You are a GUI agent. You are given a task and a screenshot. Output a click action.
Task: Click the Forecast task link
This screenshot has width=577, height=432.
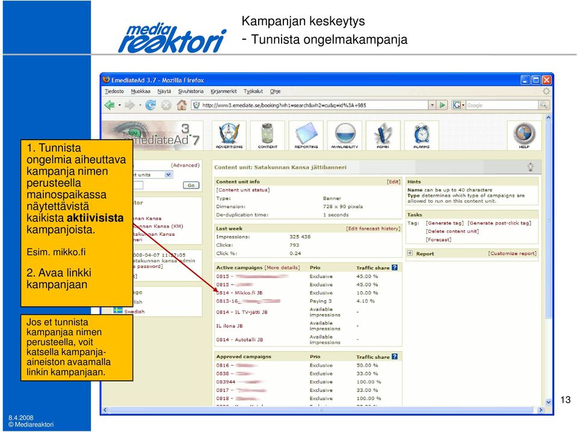pyautogui.click(x=439, y=239)
